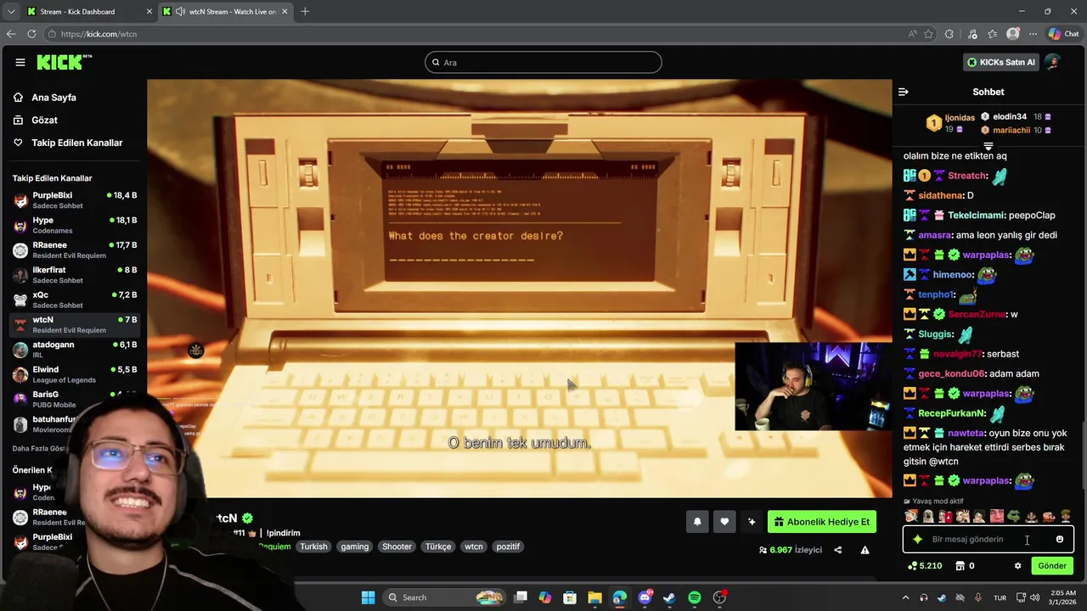This screenshot has height=611, width=1087.
Task: Open Steam from the taskbar
Action: 669,597
